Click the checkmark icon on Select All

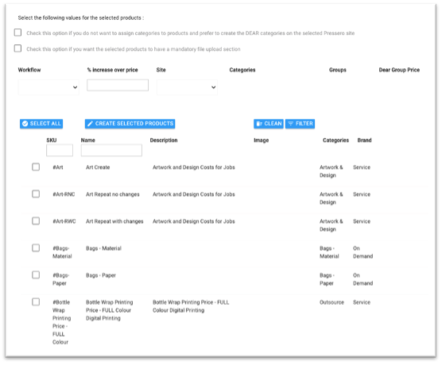pyautogui.click(x=25, y=124)
